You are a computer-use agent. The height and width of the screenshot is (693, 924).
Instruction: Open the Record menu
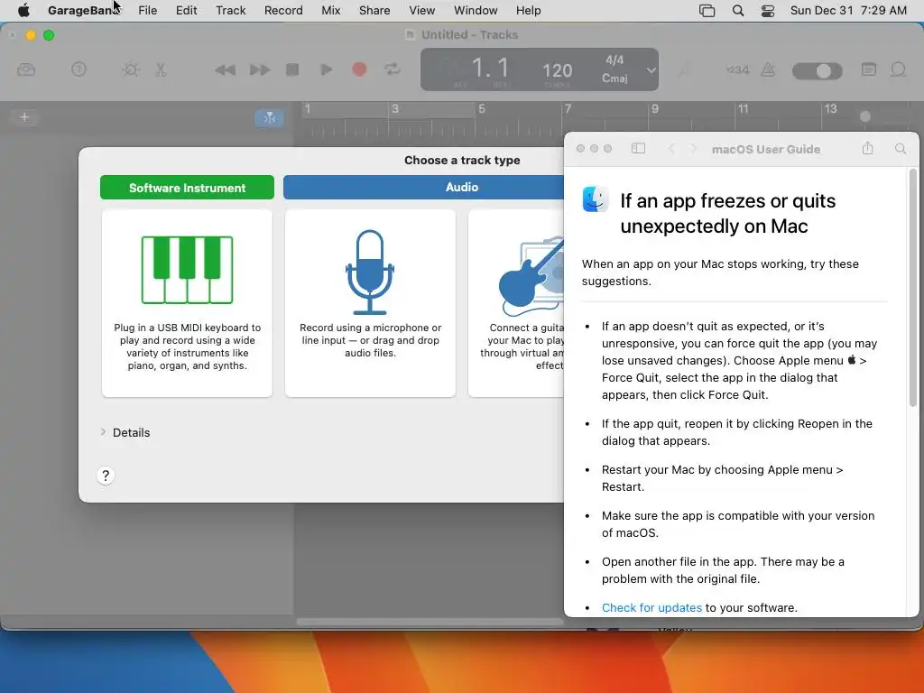coord(283,10)
